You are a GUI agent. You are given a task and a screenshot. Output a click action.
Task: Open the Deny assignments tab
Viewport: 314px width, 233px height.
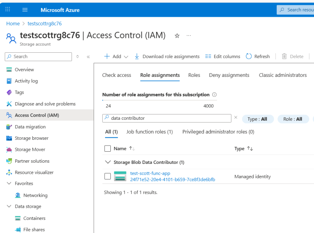pos(229,75)
